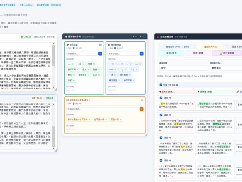Viewport: 242px width, 182px height.
Task: Click the star icon beside 常用取代詞 heading
Action: pos(109,45)
